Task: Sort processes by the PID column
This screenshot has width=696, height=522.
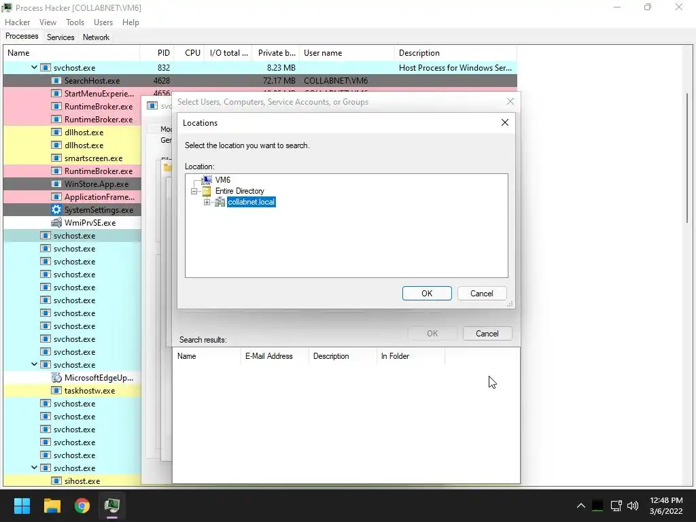Action: [157, 53]
